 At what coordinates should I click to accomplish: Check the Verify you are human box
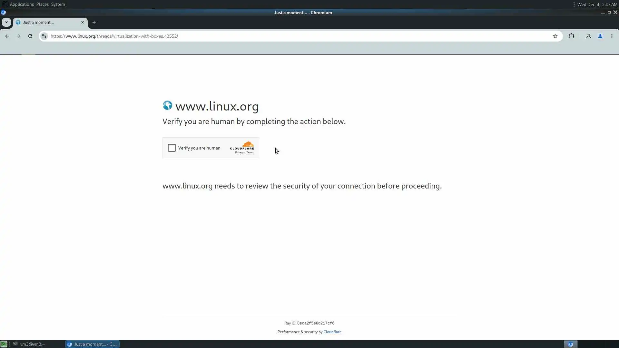click(x=172, y=148)
